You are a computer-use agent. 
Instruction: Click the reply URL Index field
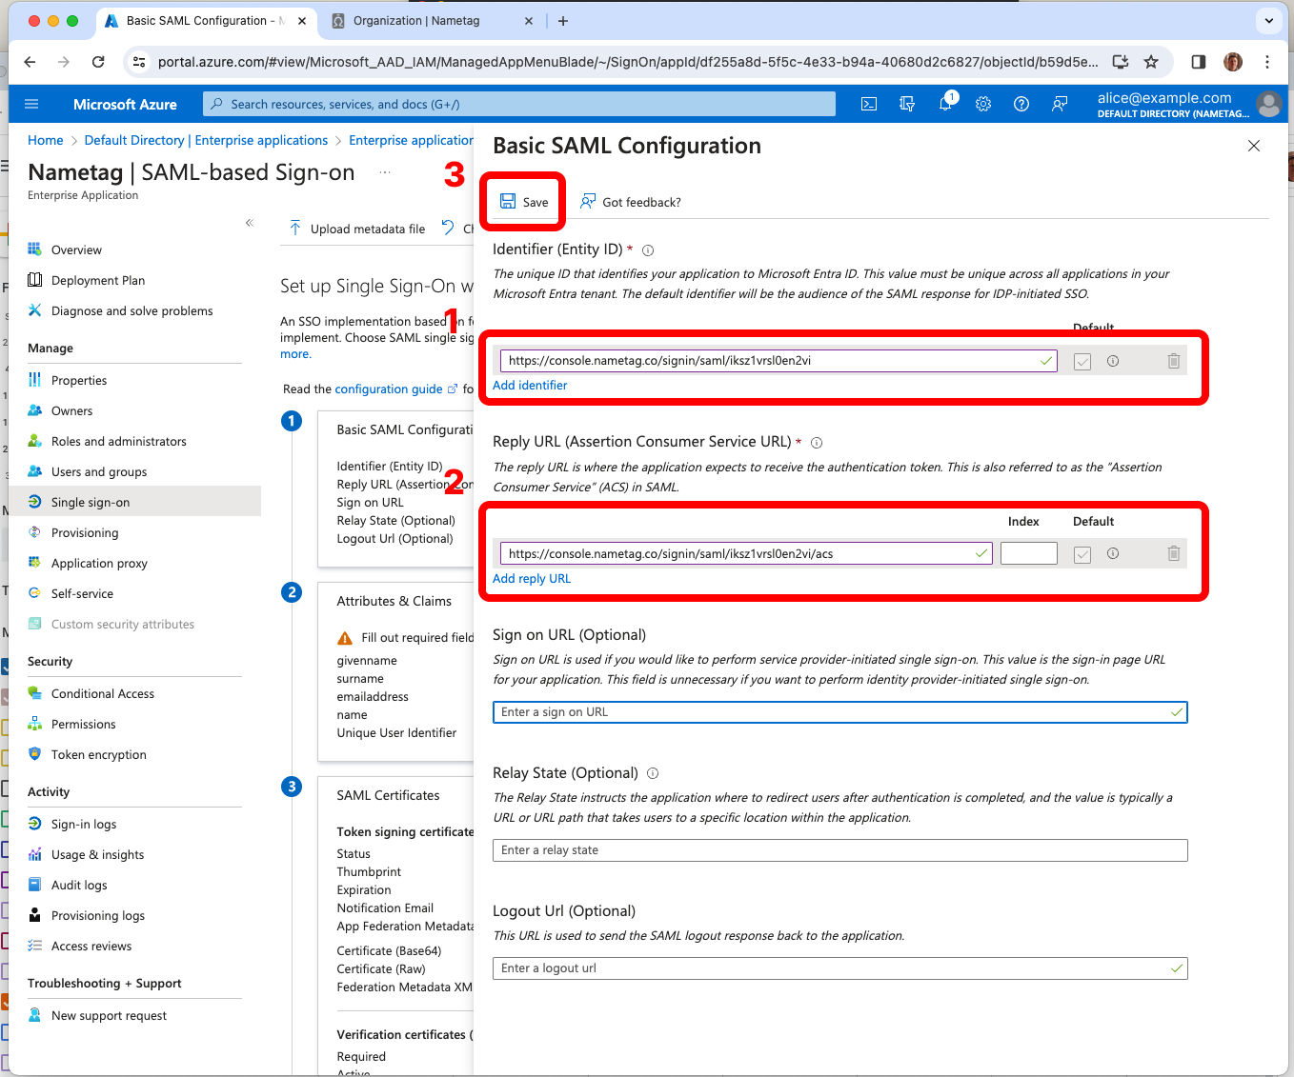point(1029,553)
